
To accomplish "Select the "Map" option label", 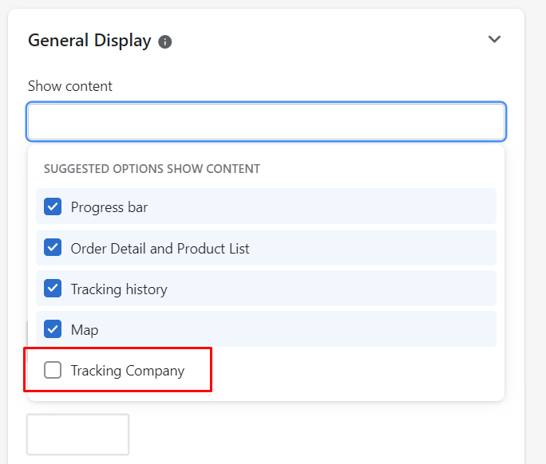I will (x=85, y=330).
